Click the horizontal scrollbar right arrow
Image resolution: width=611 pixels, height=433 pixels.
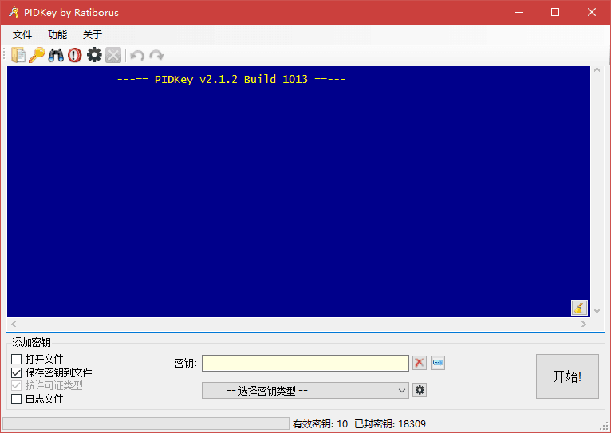[584, 324]
